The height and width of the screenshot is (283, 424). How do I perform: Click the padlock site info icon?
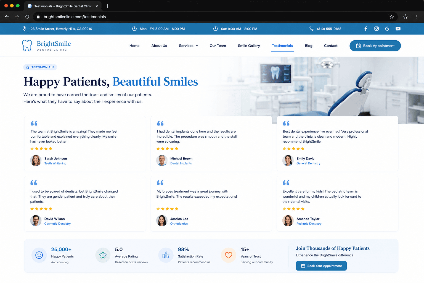point(38,17)
